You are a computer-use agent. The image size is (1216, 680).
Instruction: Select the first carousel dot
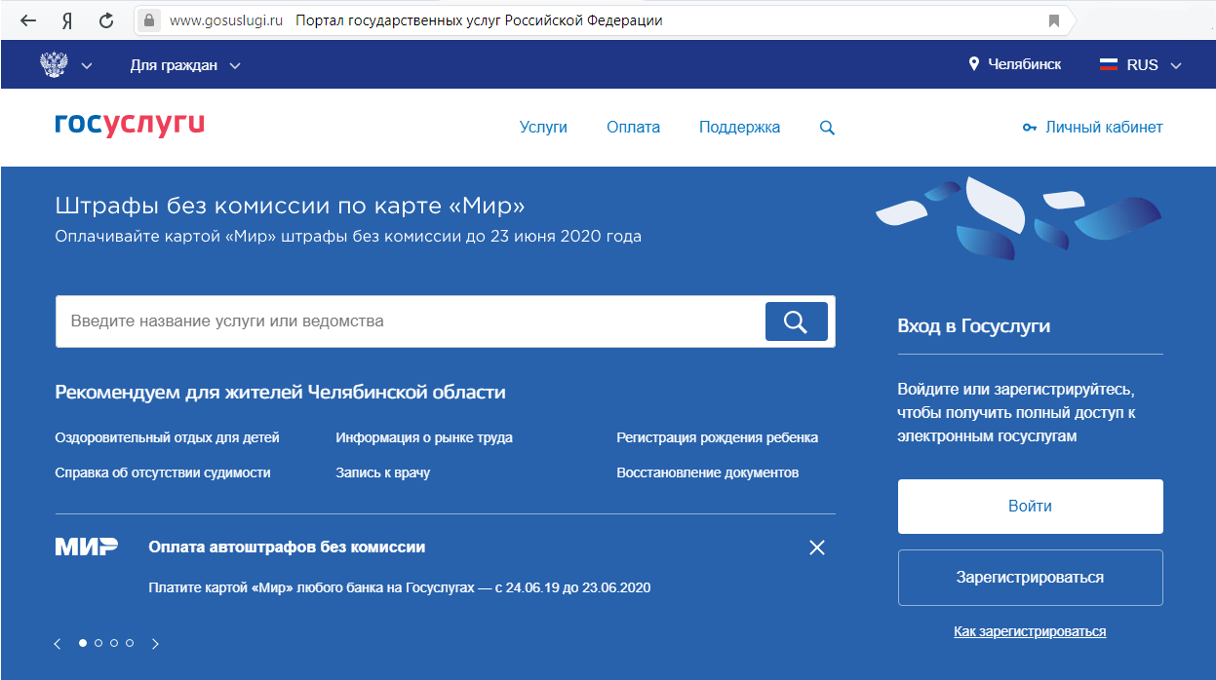[83, 643]
